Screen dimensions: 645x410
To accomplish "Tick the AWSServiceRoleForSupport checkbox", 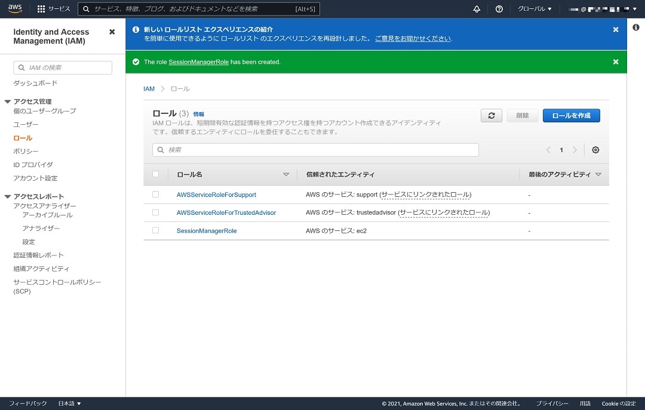I will (x=155, y=194).
